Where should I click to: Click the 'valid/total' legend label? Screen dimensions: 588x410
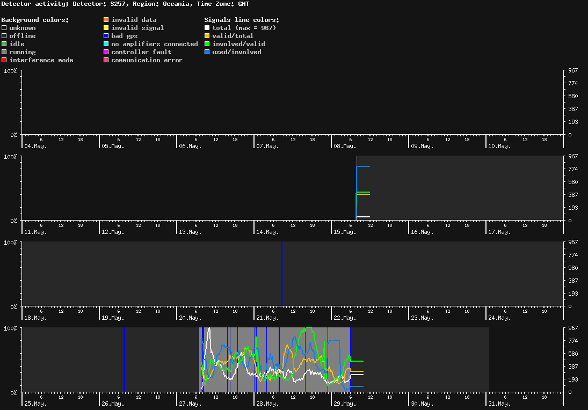tap(233, 36)
